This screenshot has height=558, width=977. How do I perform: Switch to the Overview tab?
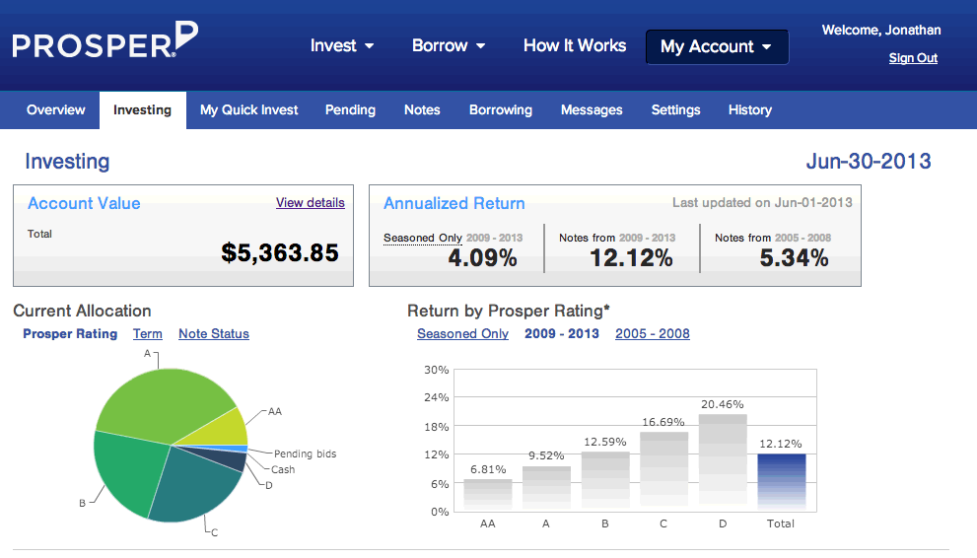point(55,110)
